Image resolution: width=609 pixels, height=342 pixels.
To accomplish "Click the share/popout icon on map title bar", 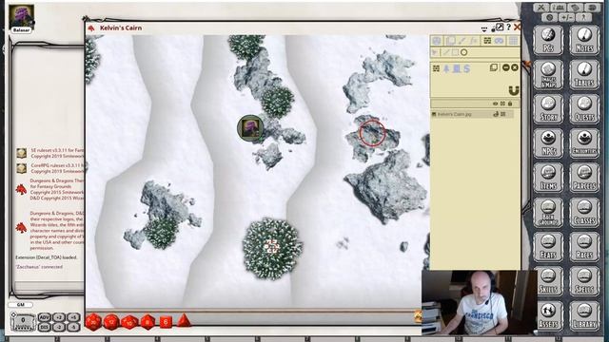I will coord(499,28).
